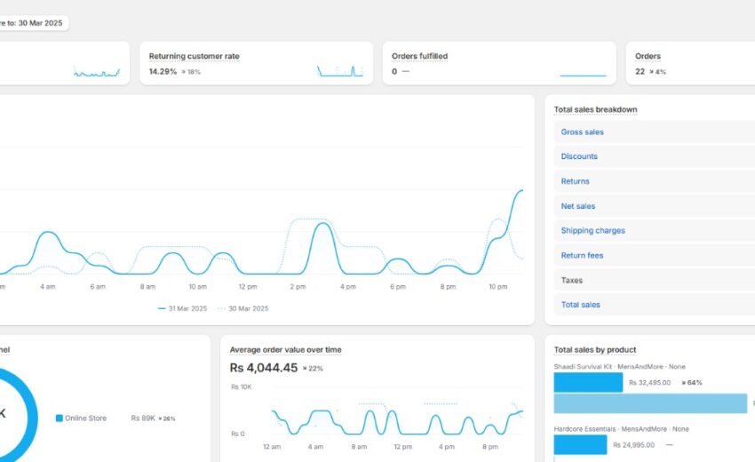Open the Orders card title

648,56
